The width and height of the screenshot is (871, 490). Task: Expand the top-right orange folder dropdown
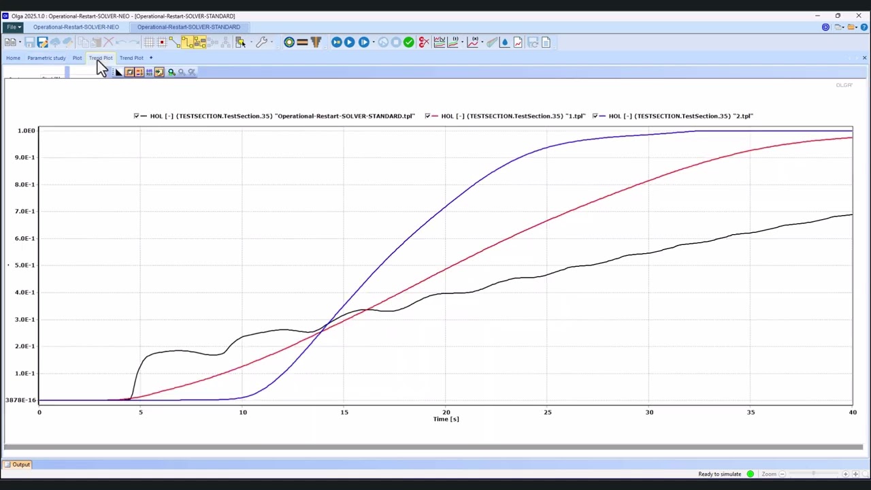coord(857,27)
